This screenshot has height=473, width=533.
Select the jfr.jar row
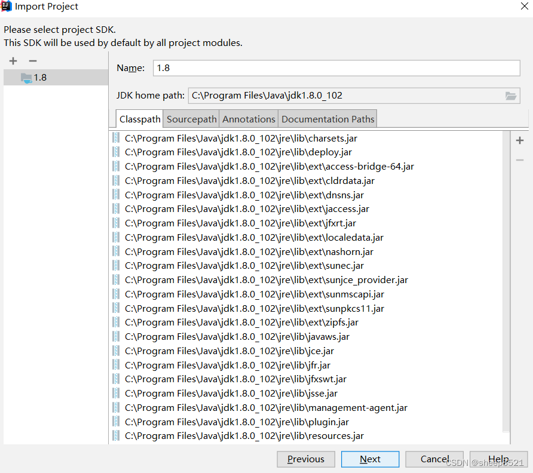tap(306, 365)
